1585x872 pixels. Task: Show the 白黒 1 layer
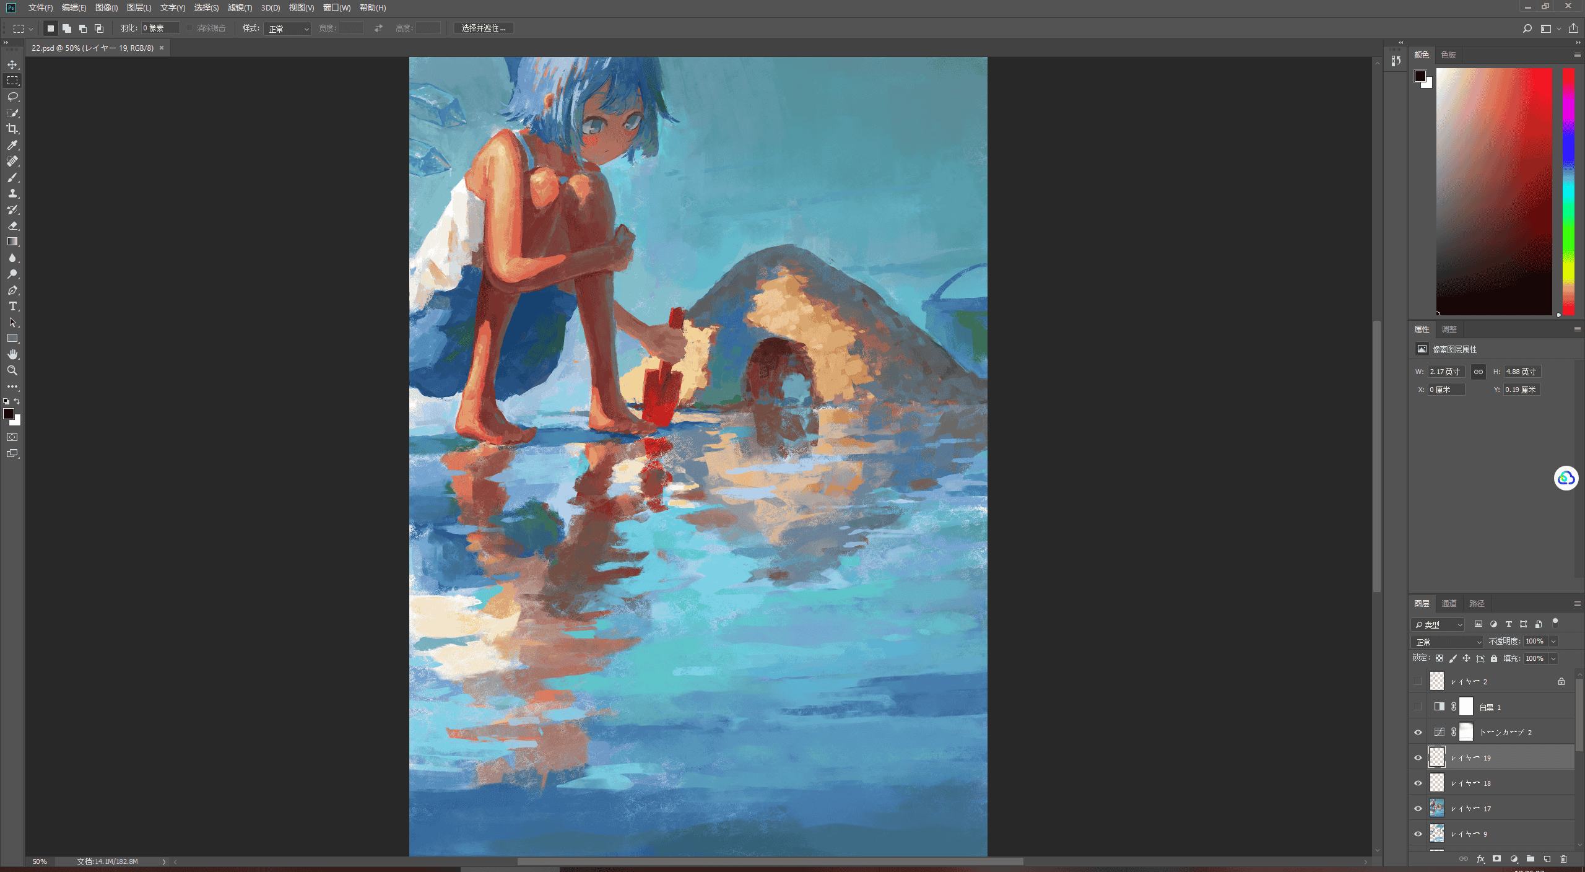(1418, 707)
